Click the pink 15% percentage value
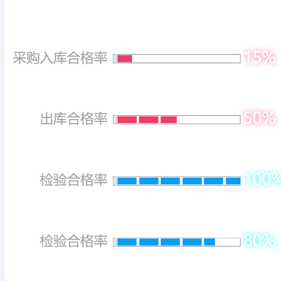 coord(260,57)
